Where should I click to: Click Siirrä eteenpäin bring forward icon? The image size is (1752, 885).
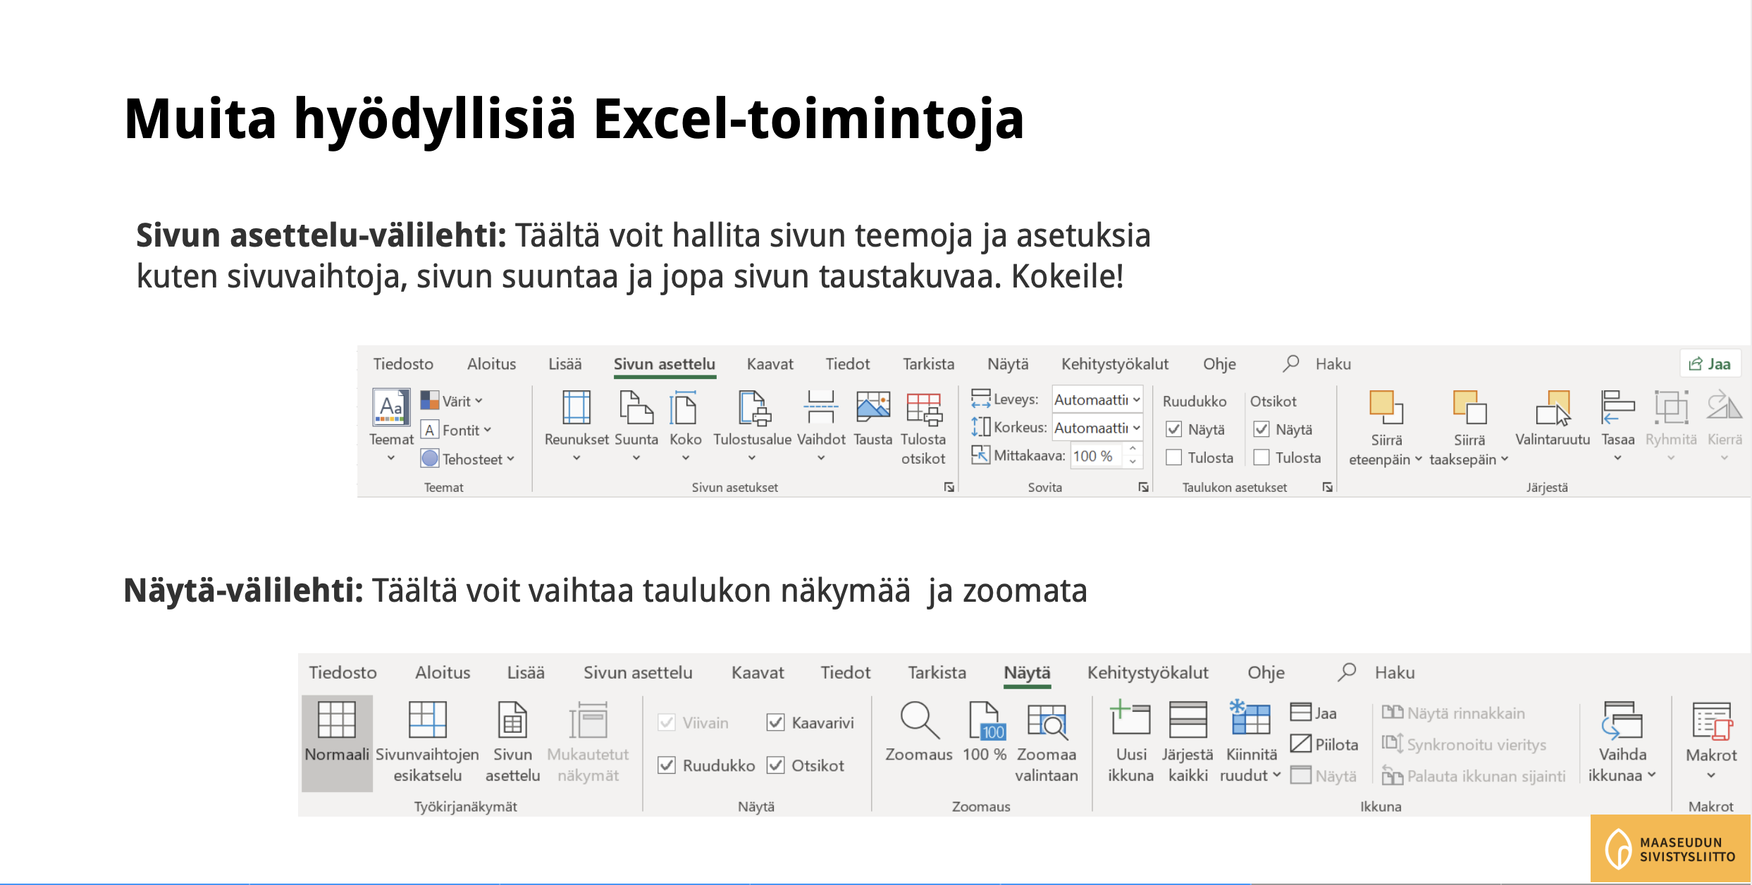tap(1386, 407)
